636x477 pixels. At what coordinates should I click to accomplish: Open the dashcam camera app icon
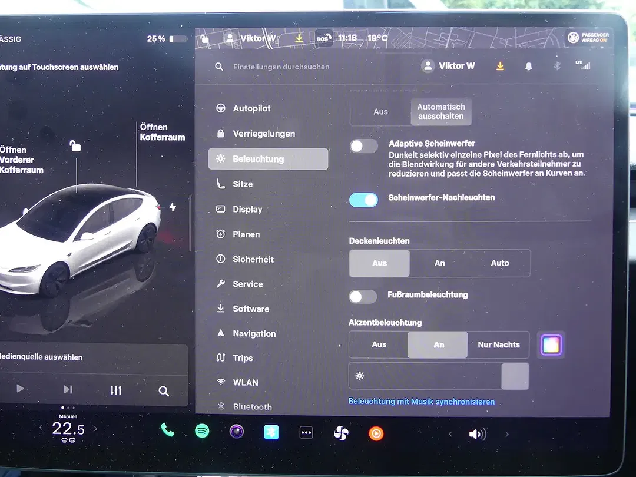(x=237, y=432)
